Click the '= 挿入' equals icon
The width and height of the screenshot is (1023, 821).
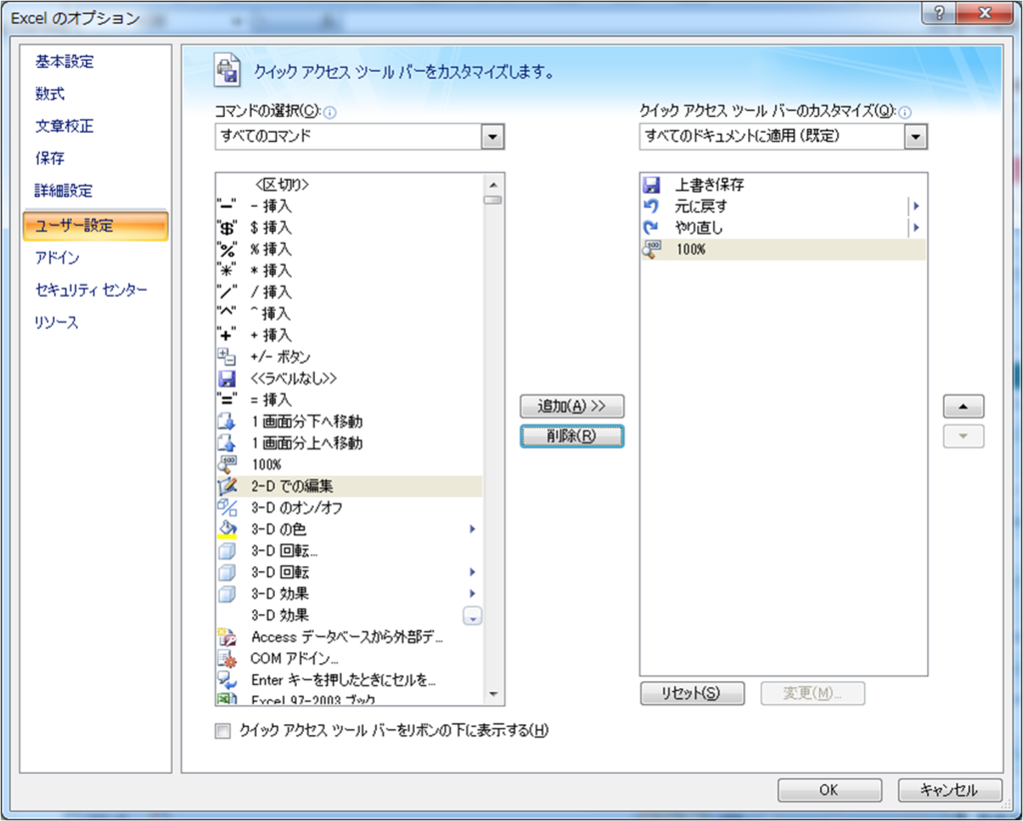(x=227, y=400)
